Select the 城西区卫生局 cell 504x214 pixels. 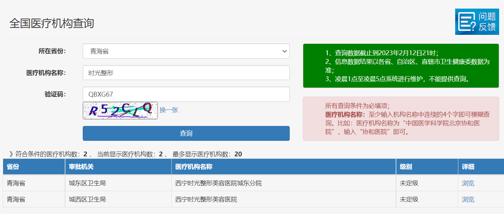coord(118,200)
